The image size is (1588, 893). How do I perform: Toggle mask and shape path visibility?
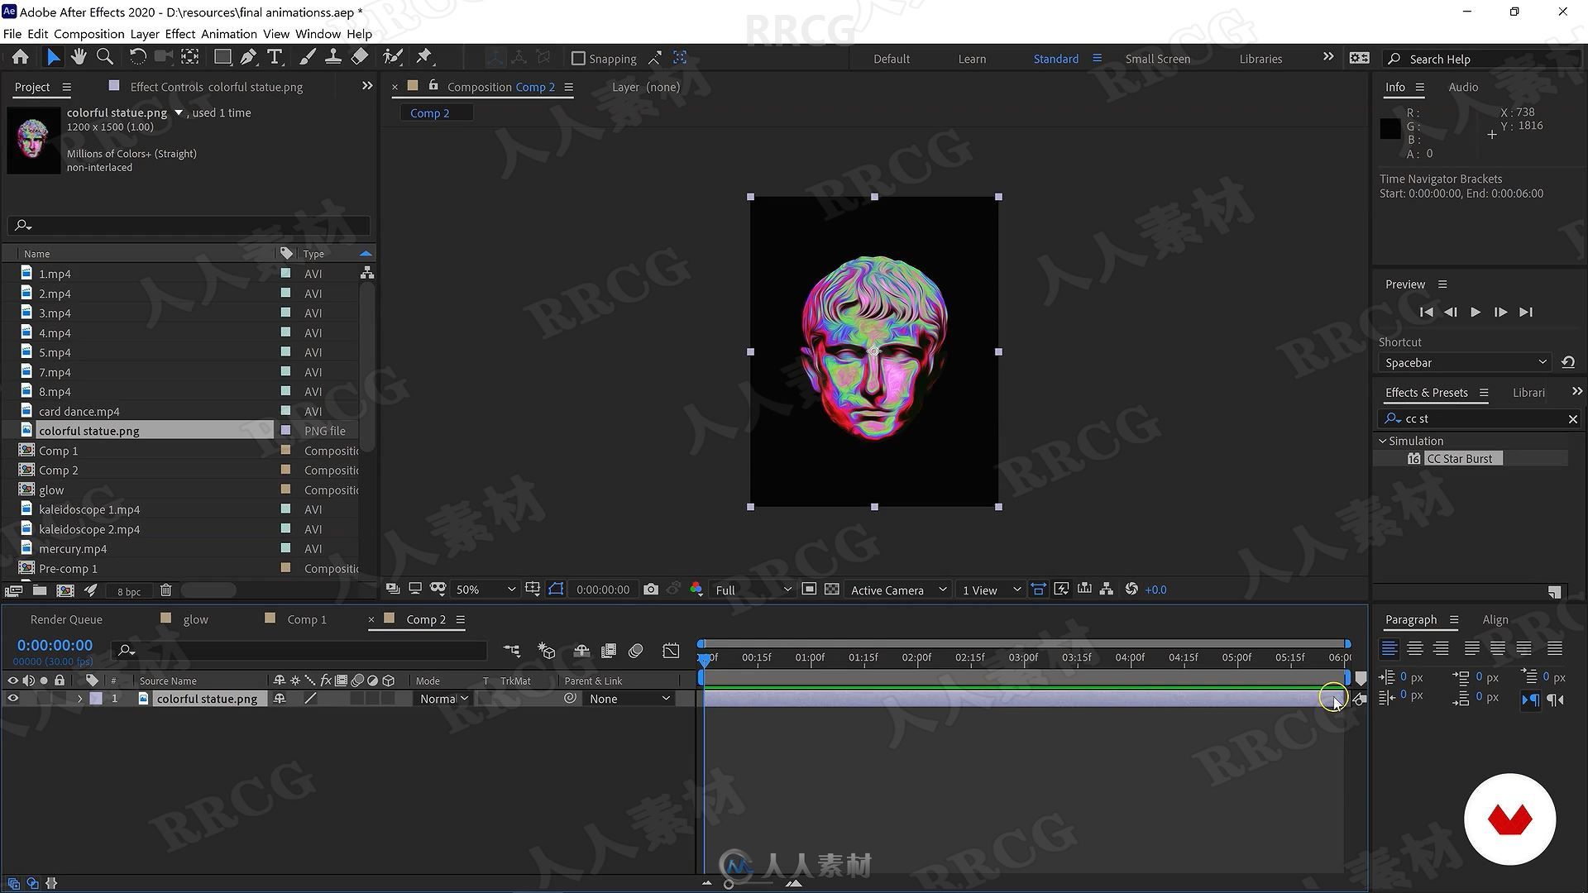click(556, 590)
